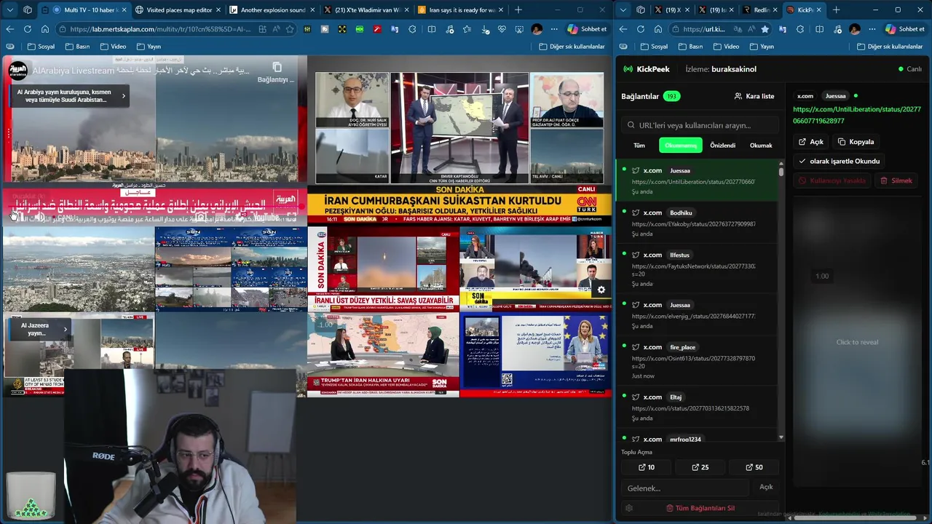Image resolution: width=932 pixels, height=524 pixels.
Task: Open Yayın bookmarks folder in left browser
Action: (x=149, y=47)
